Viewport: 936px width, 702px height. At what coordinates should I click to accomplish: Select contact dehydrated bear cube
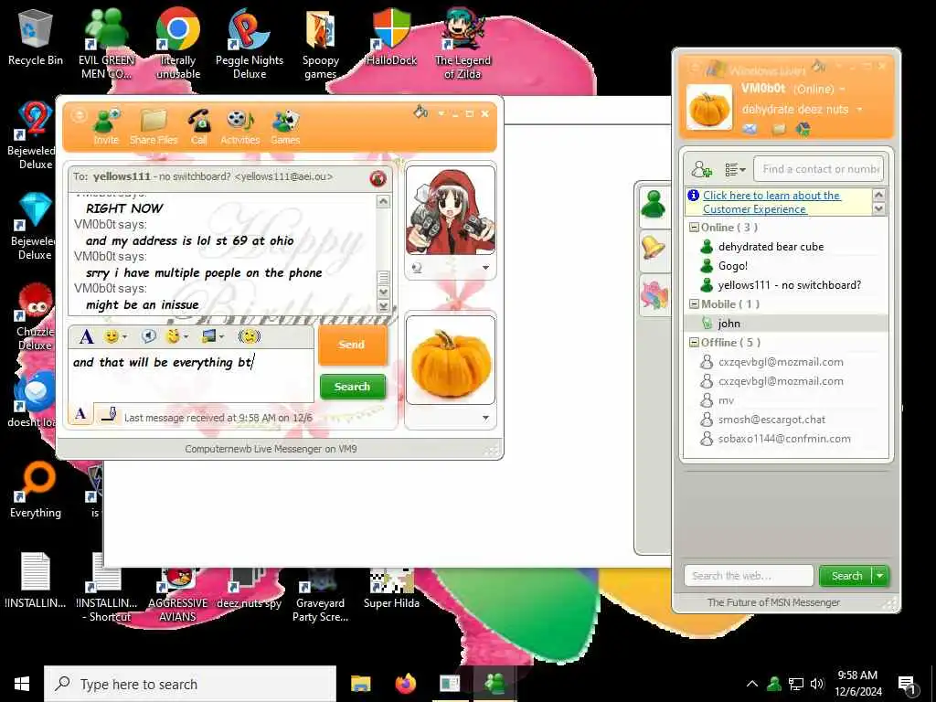[x=771, y=247]
